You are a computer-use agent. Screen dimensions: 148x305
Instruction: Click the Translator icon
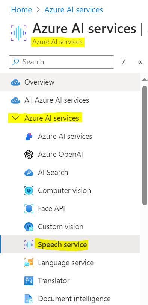click(x=29, y=281)
